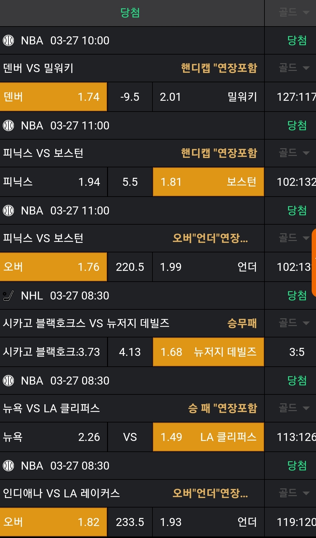Choose 뉴저지 데빌즈 1.68 odds cell
This screenshot has height=538, width=316.
208,352
